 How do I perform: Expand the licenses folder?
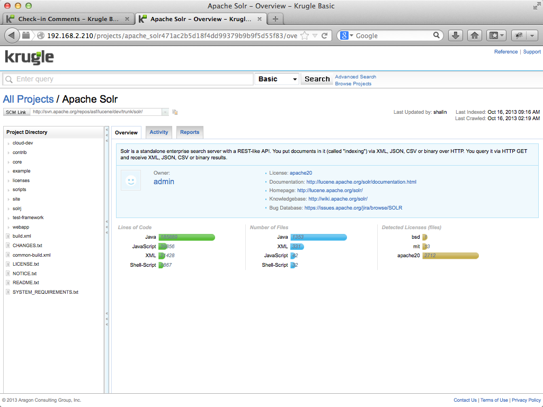click(x=8, y=180)
